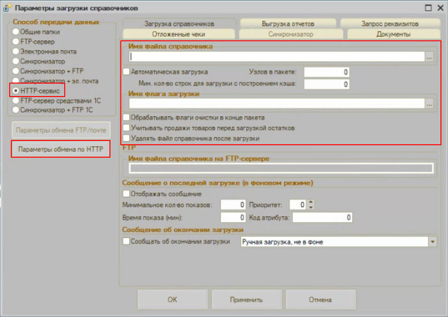Expand the Ручная загрузка, не в фоне dropdown

pyautogui.click(x=432, y=242)
